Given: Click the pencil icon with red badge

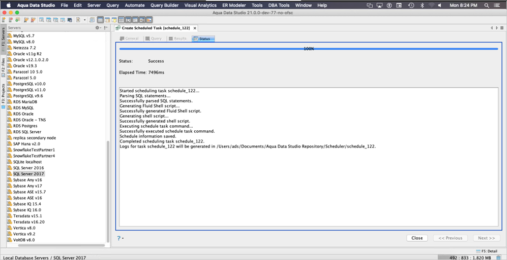Looking at the screenshot, I should tap(33, 20).
